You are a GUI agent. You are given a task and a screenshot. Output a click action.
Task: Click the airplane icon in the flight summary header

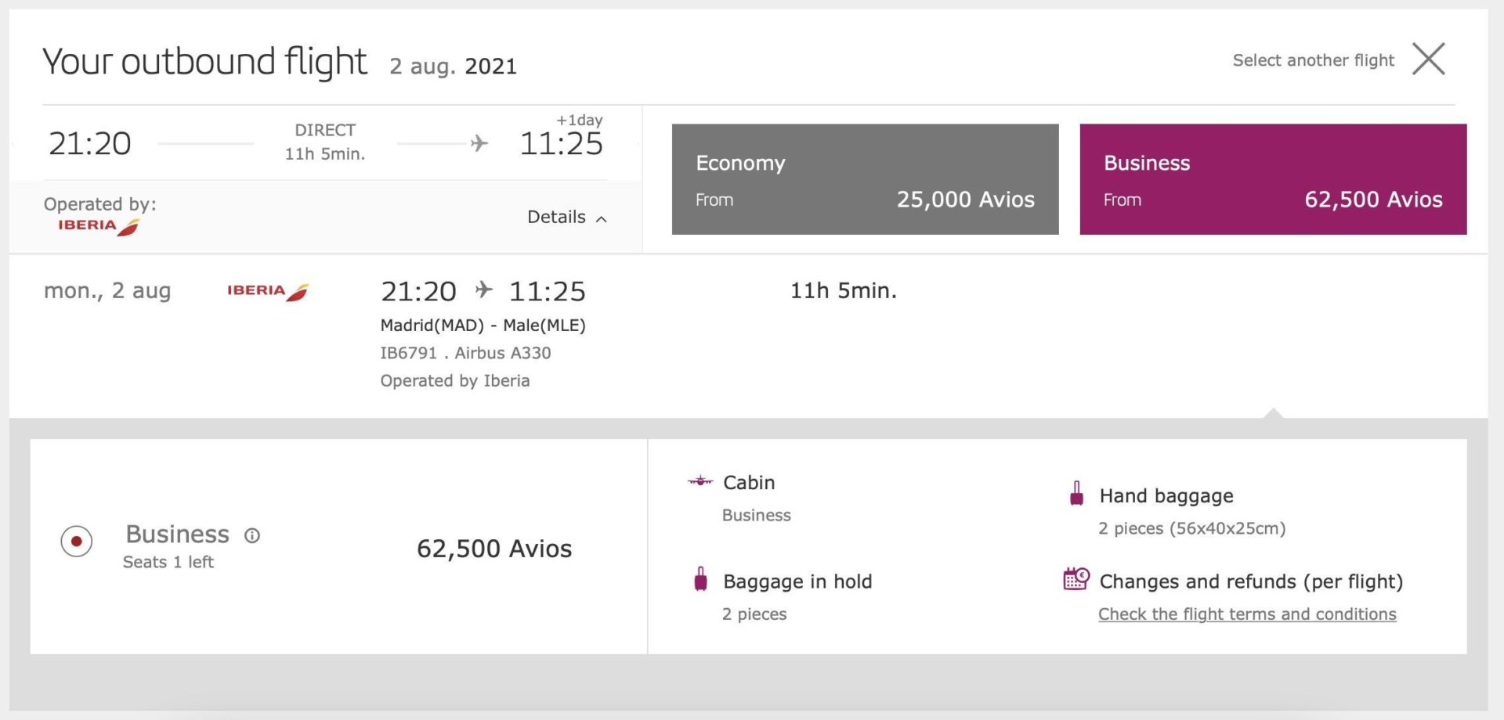479,143
